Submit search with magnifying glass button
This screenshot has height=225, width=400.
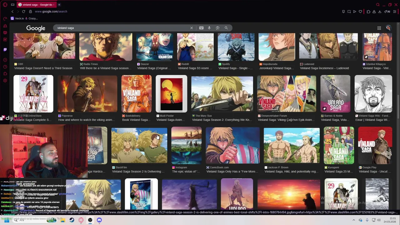coord(226,28)
